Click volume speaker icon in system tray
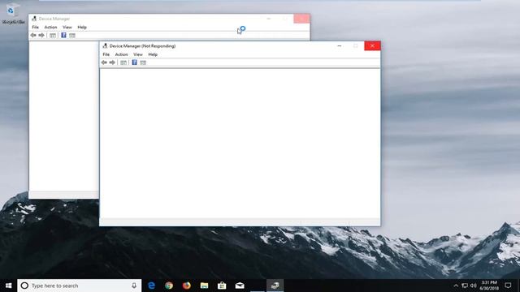This screenshot has height=292, width=520. [473, 286]
